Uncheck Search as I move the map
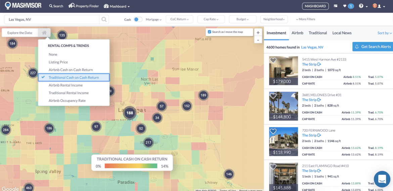Screen dimensions: 393x191 pos(210,32)
